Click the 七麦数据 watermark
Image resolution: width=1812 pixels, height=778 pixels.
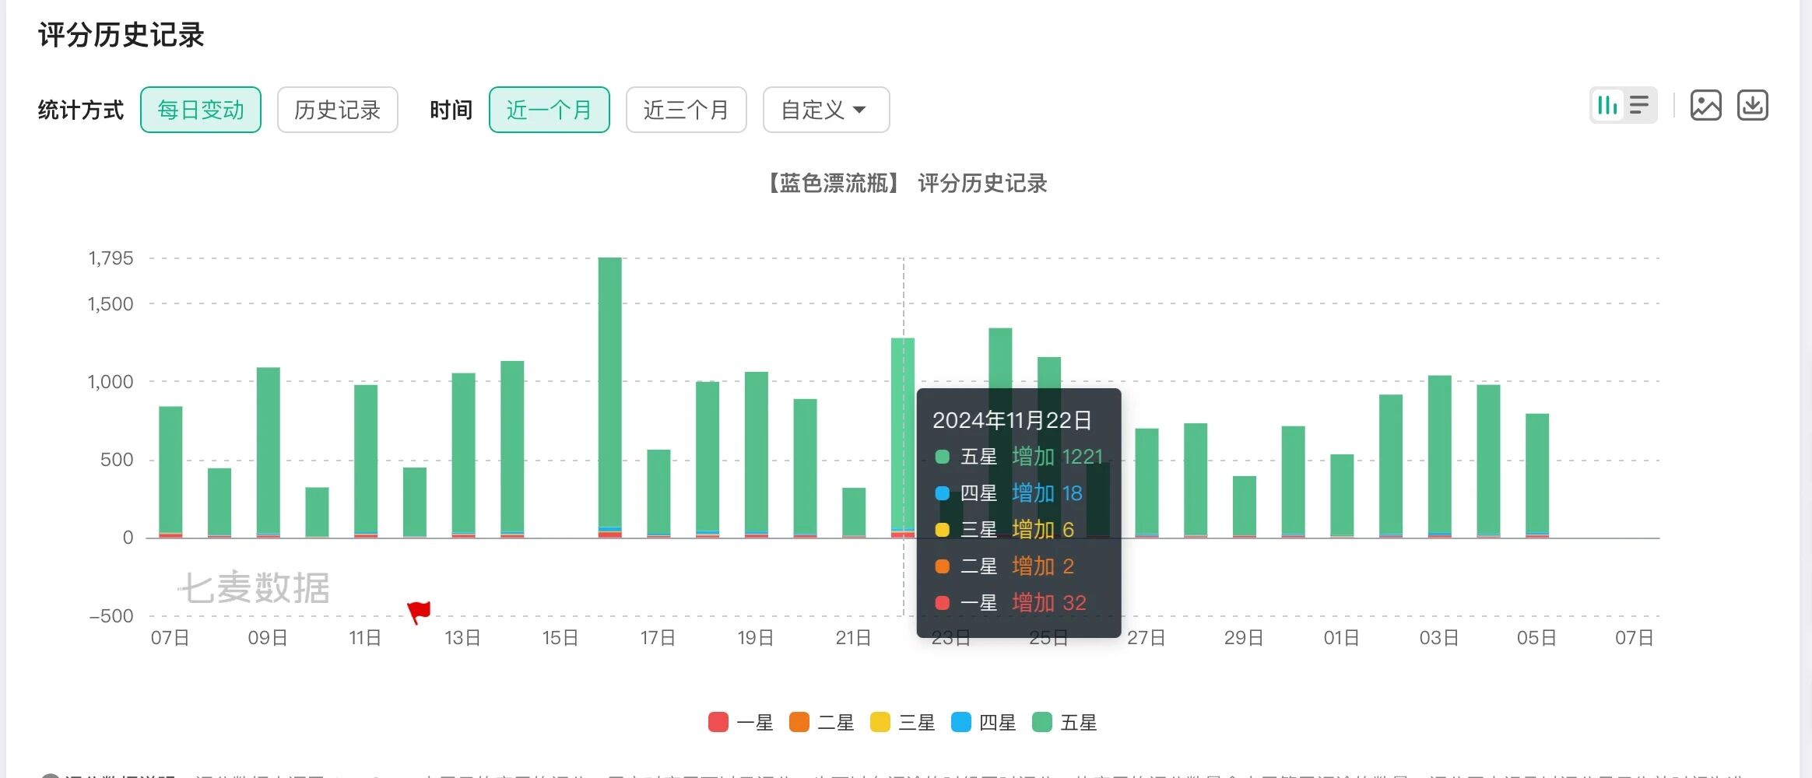(258, 589)
